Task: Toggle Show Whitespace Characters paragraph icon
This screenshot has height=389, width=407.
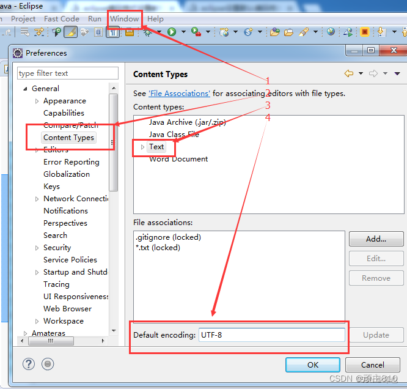Action: [x=112, y=32]
